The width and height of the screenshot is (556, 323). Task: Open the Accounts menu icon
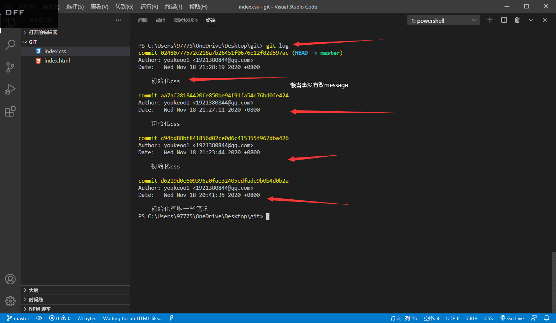10,279
